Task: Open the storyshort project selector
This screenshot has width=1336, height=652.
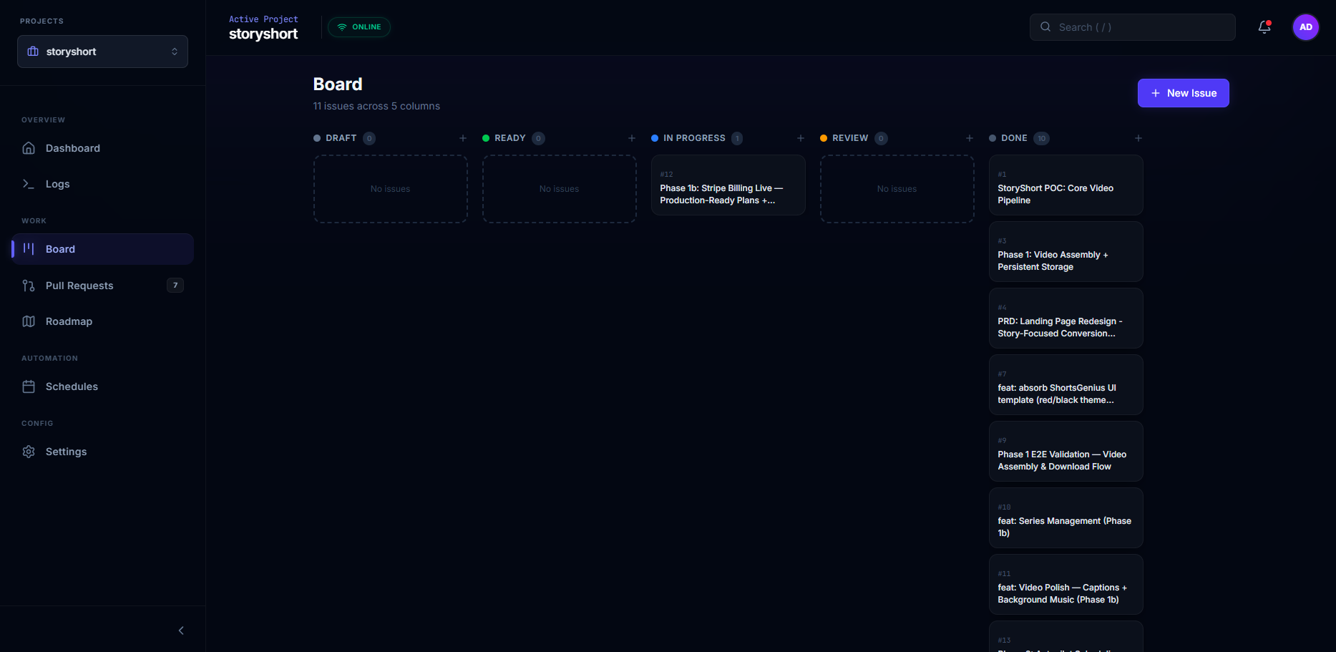Action: (x=102, y=52)
